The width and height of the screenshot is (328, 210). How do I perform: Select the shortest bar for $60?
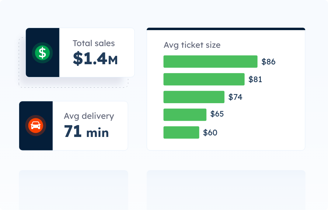[x=181, y=132]
